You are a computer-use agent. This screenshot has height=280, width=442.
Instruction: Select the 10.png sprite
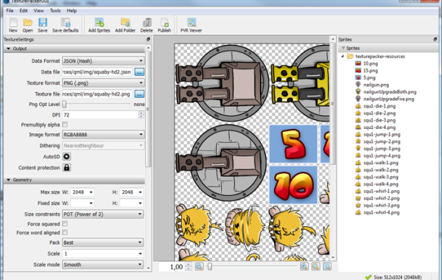tap(371, 63)
